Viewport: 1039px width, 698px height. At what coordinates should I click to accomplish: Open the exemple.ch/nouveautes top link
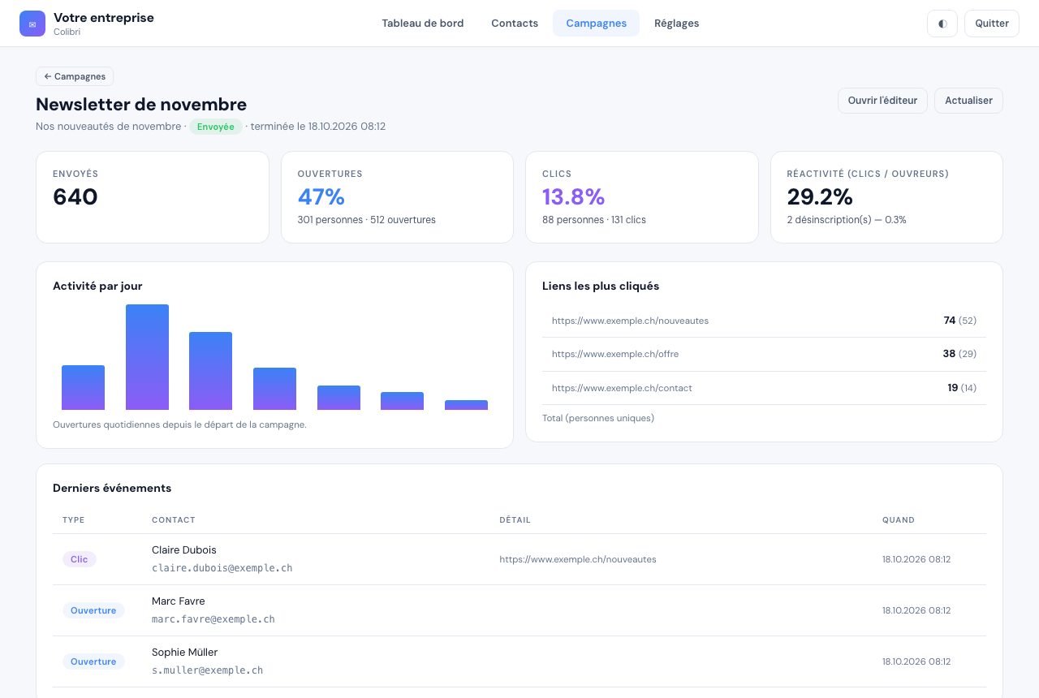click(630, 321)
